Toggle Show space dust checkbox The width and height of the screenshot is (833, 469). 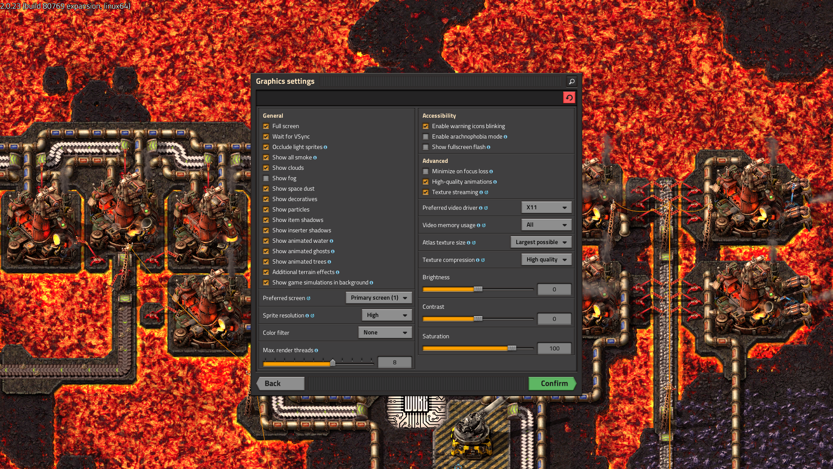click(x=266, y=189)
